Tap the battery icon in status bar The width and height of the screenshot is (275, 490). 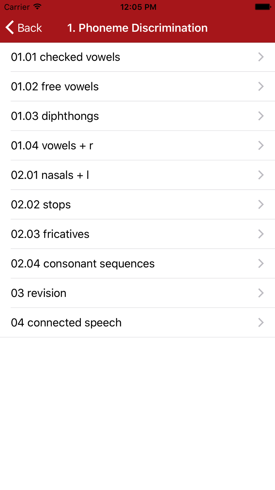pos(263,7)
